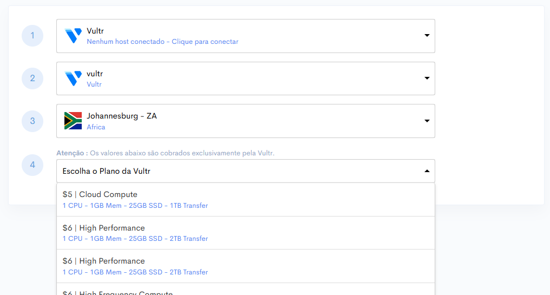Click the blue 'Vultr' subtitle in step 2
The height and width of the screenshot is (295, 550).
coord(94,84)
